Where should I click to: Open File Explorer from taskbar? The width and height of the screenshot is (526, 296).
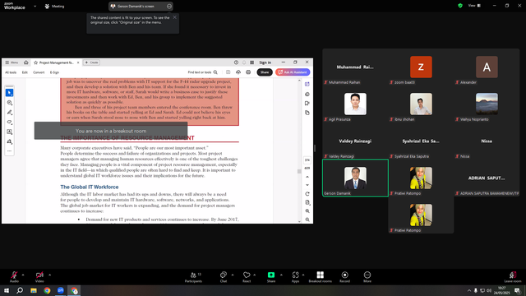pyautogui.click(x=34, y=290)
